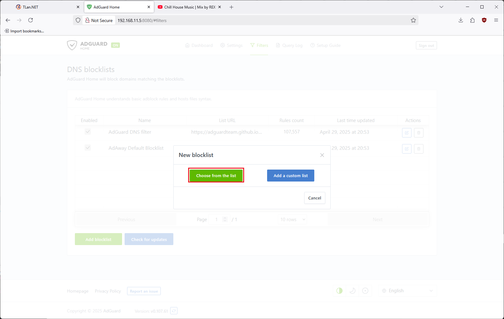The width and height of the screenshot is (504, 319).
Task: Click the Rules count column header
Action: pyautogui.click(x=292, y=120)
